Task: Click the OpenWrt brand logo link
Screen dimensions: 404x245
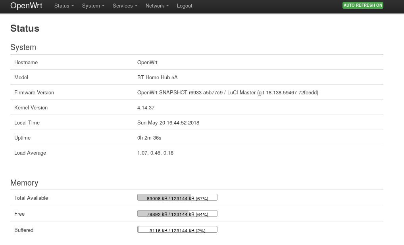Action: pyautogui.click(x=26, y=6)
